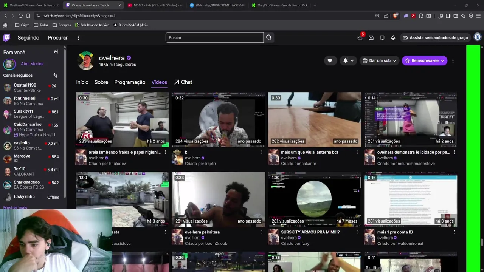Click the page vertical scrollbar thumb
The height and width of the screenshot is (272, 484).
coord(482,242)
